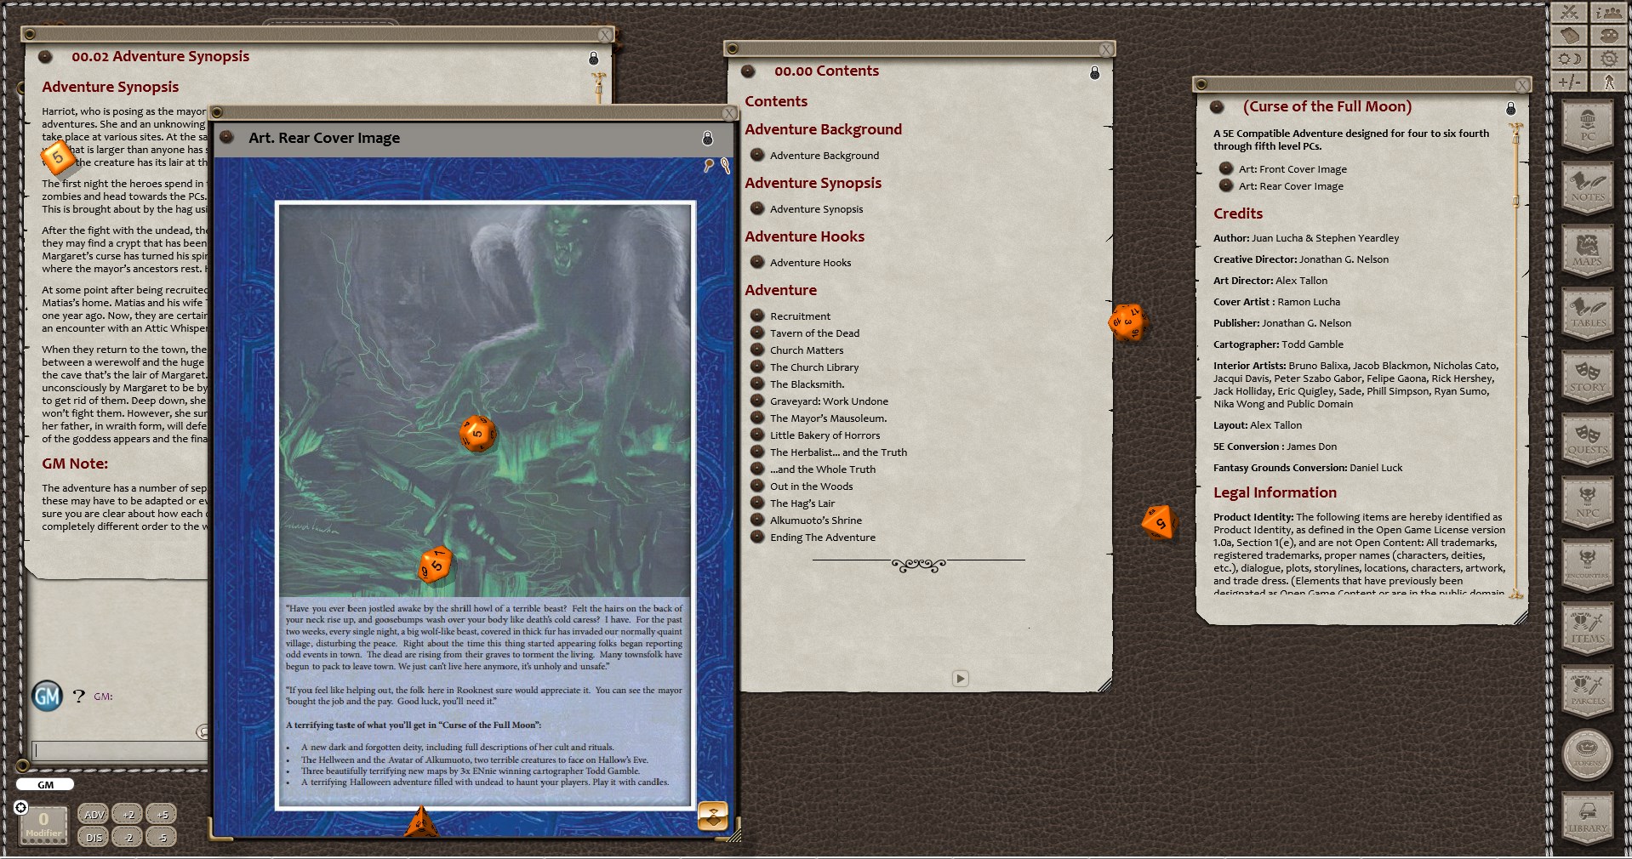Toggle the day/night lighting icon
Viewport: 1632px width, 859px height.
[x=1570, y=59]
